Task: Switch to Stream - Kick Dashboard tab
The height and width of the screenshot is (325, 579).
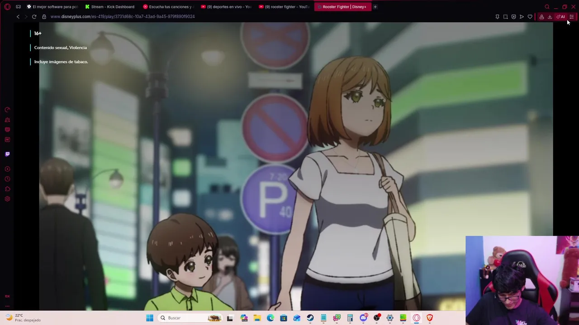Action: (110, 7)
